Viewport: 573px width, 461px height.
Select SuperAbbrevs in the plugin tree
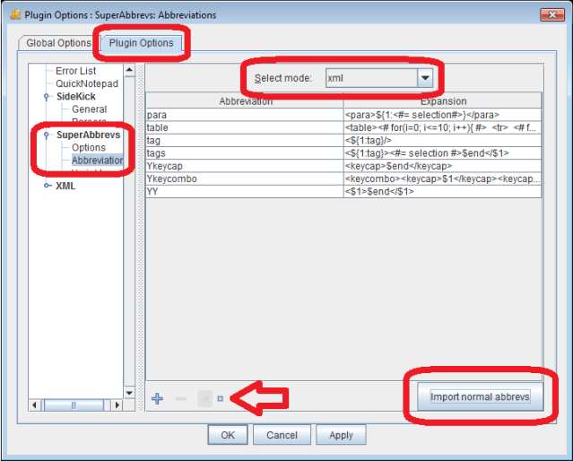[89, 135]
